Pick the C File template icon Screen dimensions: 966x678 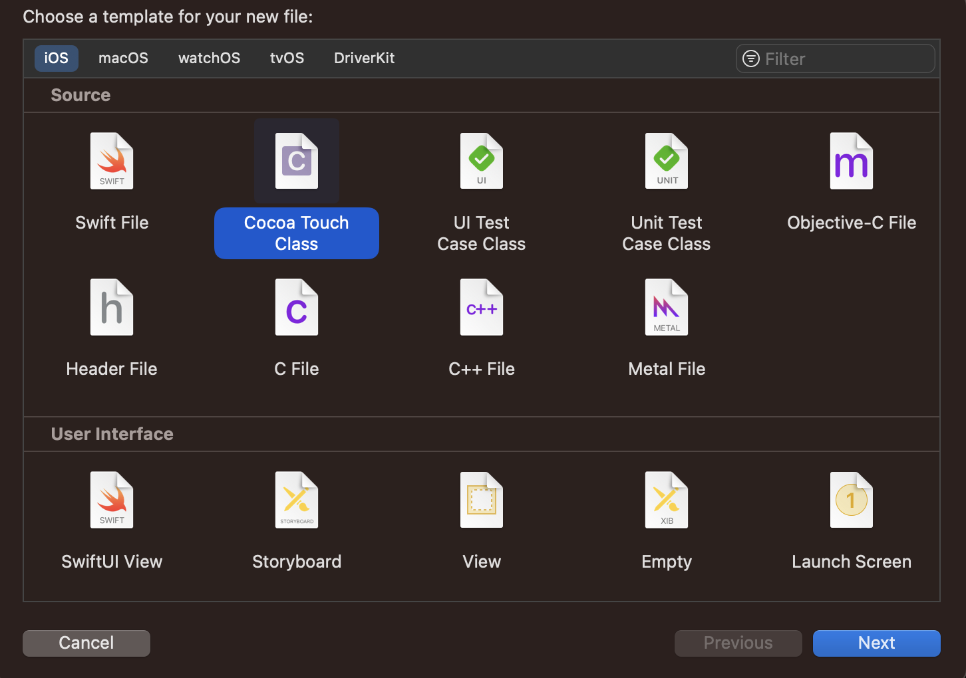click(297, 307)
